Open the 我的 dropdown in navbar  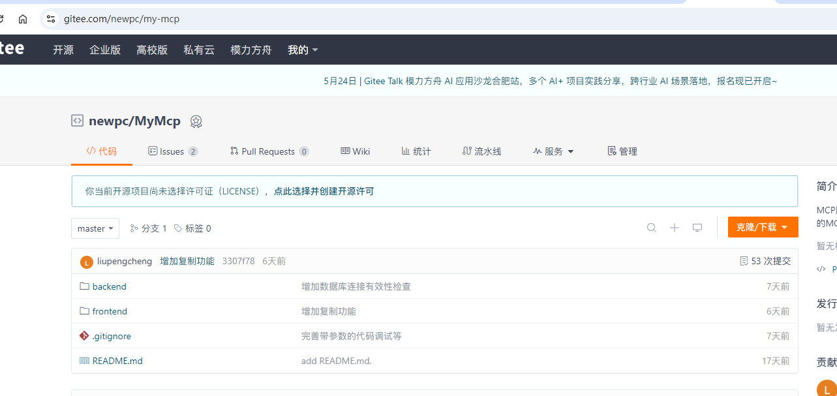[x=303, y=50]
